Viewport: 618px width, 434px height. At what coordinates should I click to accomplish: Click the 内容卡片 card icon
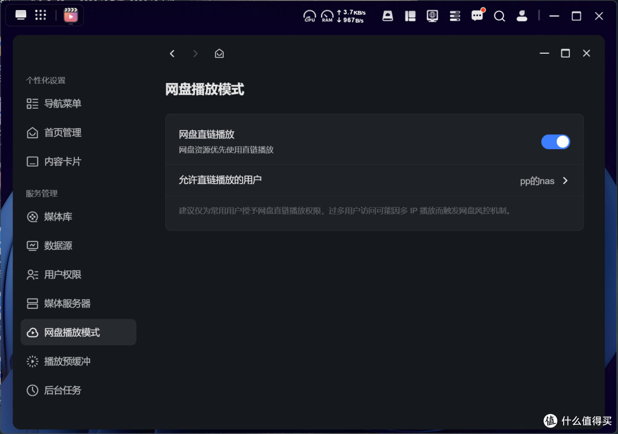click(x=32, y=161)
